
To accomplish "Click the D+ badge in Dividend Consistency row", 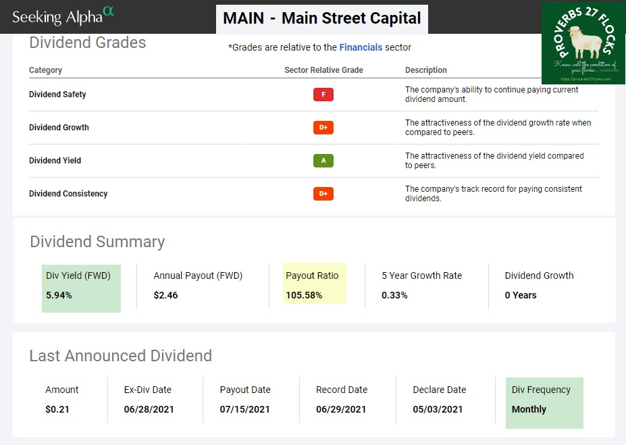I will click(323, 194).
